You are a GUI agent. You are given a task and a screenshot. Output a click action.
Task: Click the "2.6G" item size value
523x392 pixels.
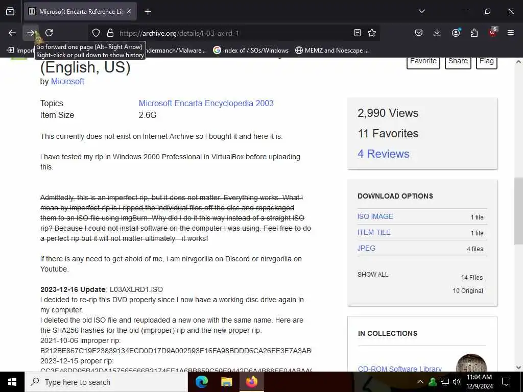pos(148,115)
